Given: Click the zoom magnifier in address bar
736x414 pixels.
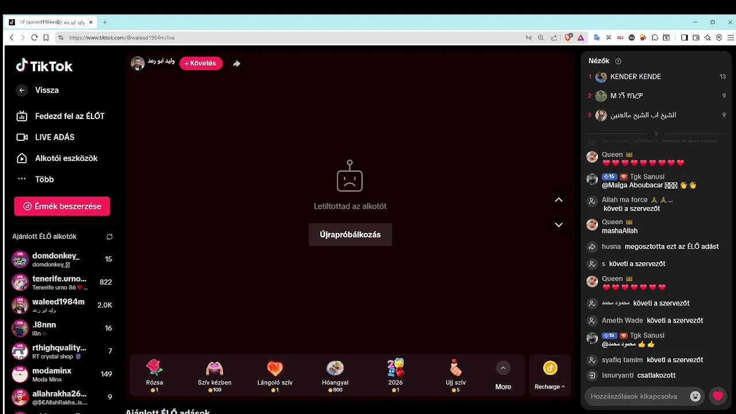Looking at the screenshot, I should click(x=540, y=37).
